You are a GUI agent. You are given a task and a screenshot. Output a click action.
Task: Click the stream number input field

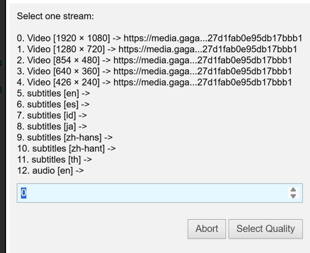[x=152, y=193]
